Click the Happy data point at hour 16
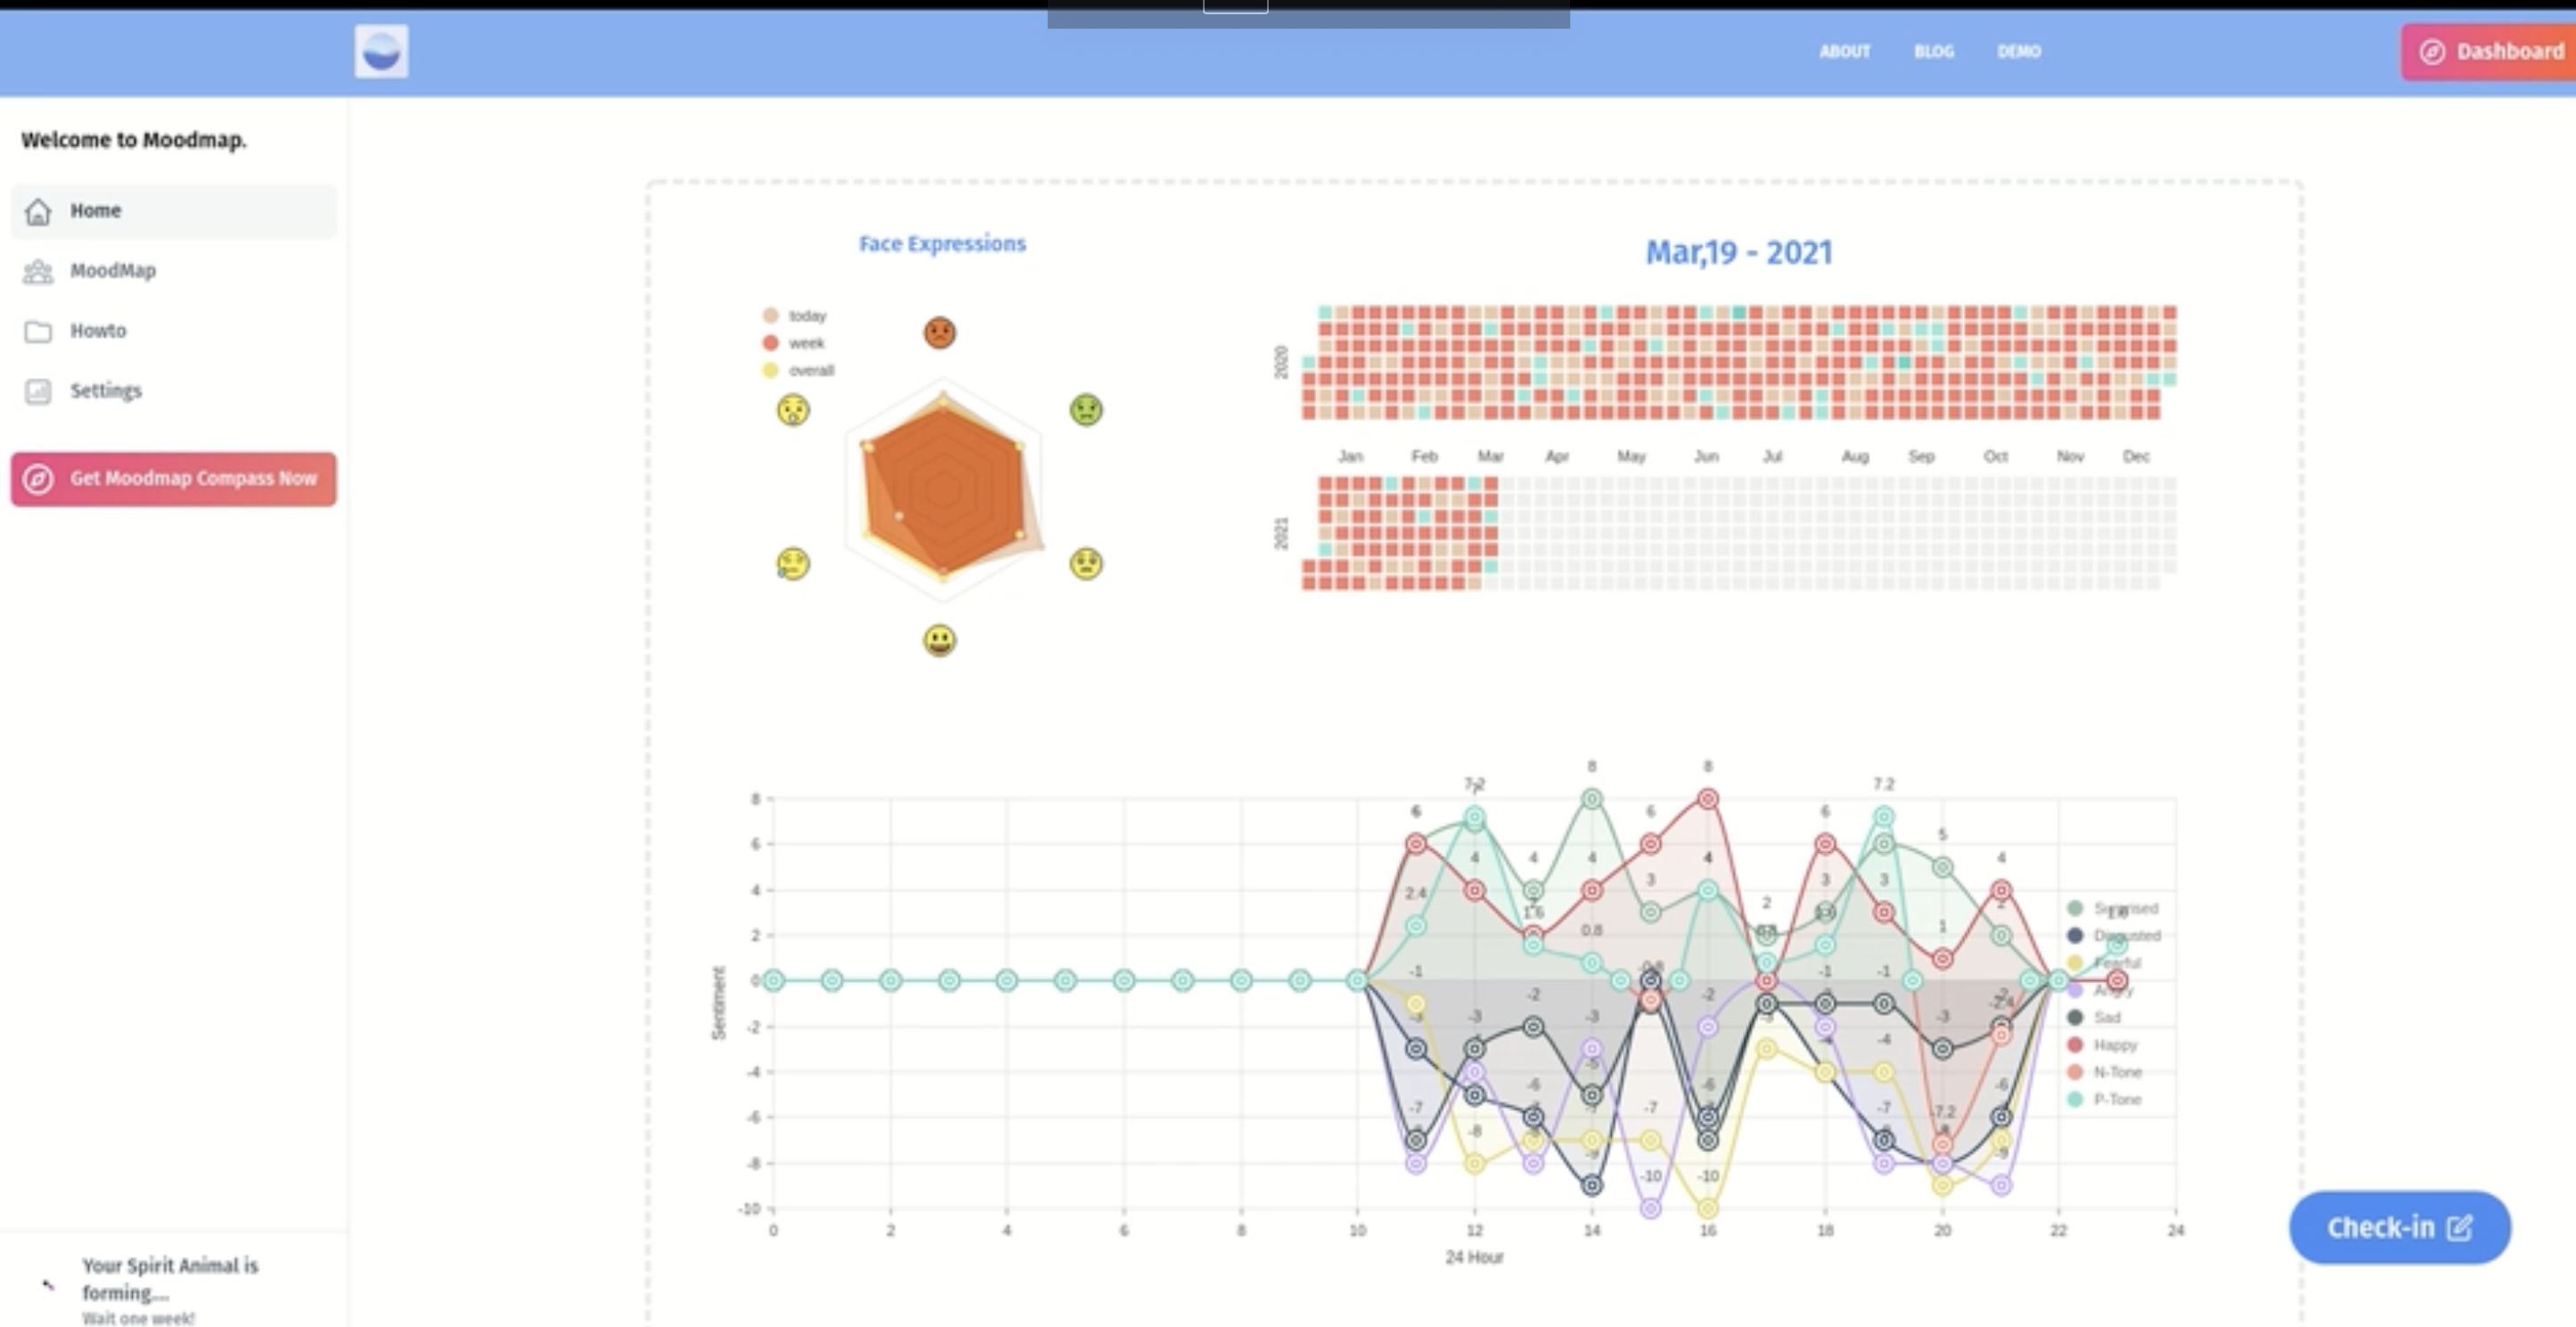 pos(1708,799)
